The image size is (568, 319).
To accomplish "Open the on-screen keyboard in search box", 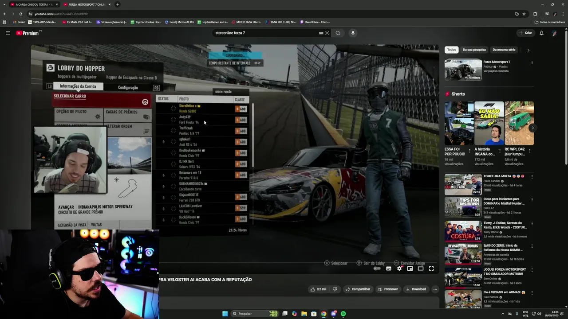I will (321, 33).
